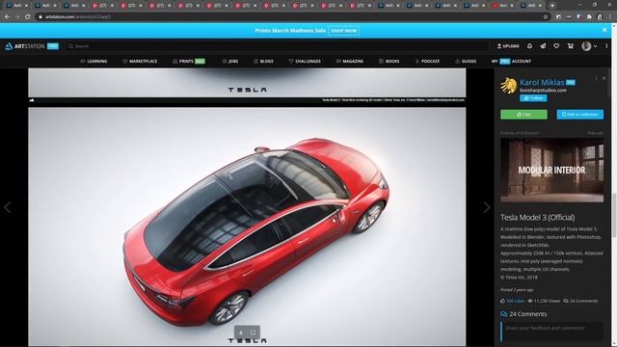Like the artwork with green button
Viewport: 617px width, 347px height.
523,114
